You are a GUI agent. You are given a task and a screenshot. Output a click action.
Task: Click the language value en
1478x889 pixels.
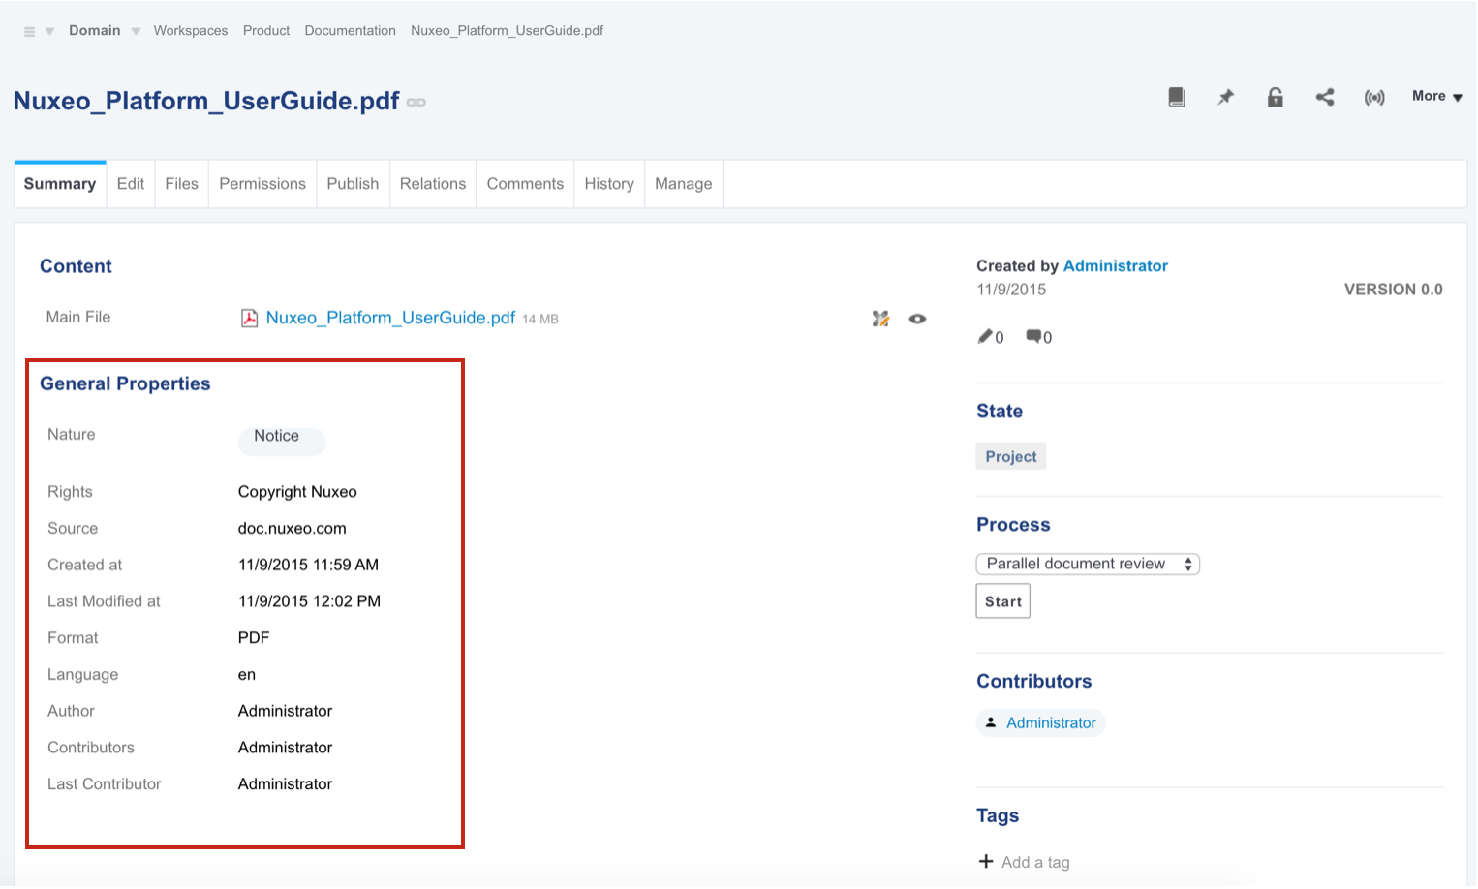coord(247,675)
